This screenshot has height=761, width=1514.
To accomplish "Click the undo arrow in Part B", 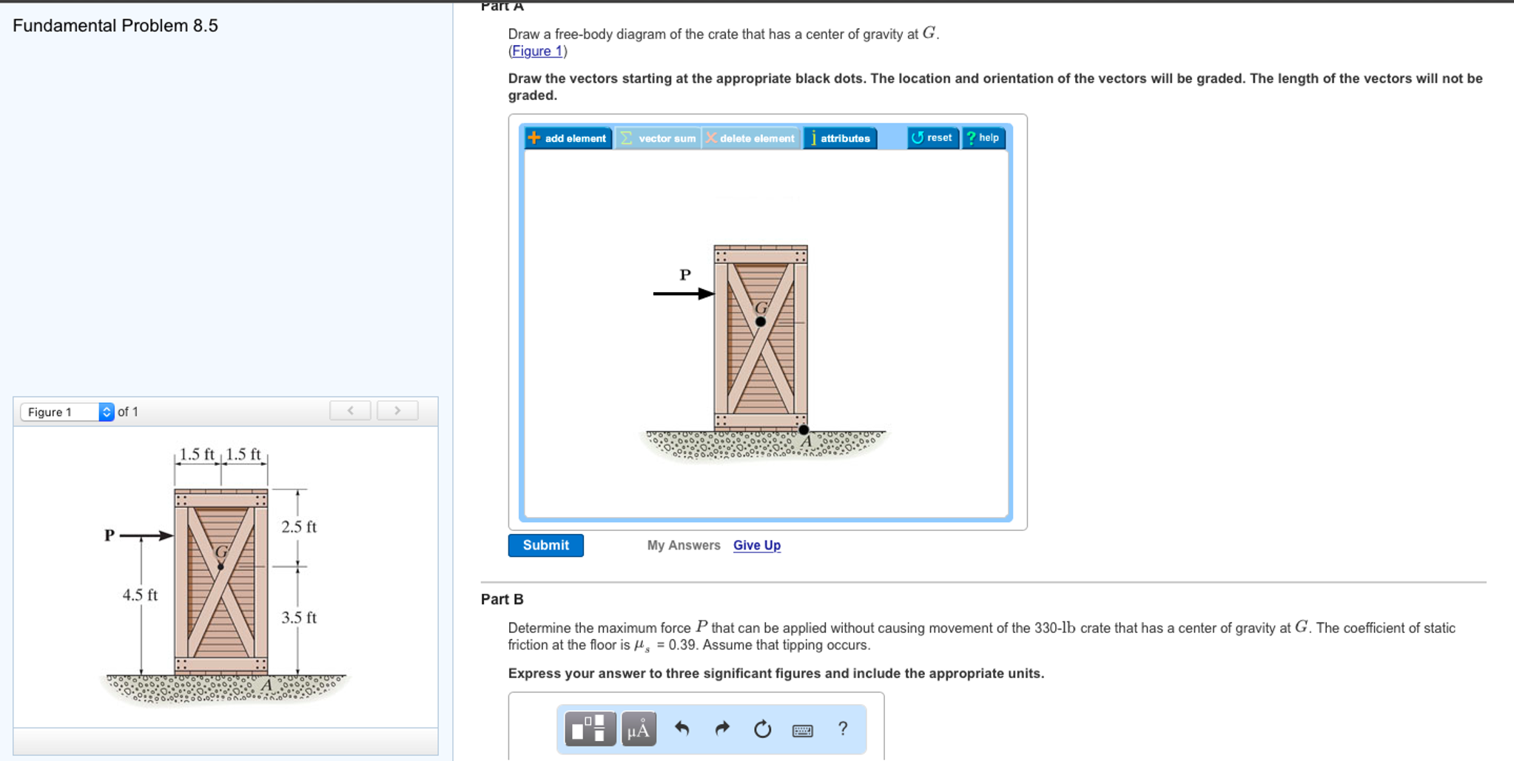I will 682,729.
